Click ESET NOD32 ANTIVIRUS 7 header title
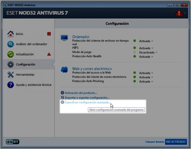This screenshot has width=191, height=149. click(37, 13)
